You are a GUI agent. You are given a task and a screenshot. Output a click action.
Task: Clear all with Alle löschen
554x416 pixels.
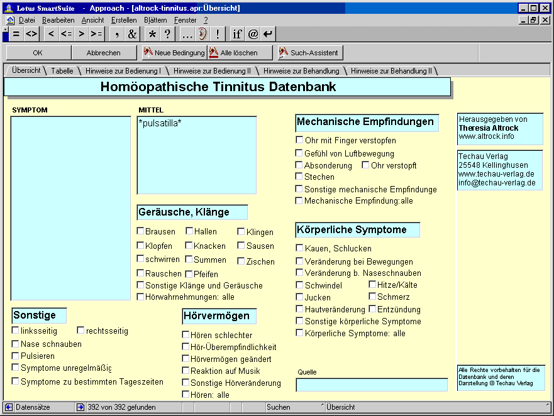pyautogui.click(x=240, y=53)
